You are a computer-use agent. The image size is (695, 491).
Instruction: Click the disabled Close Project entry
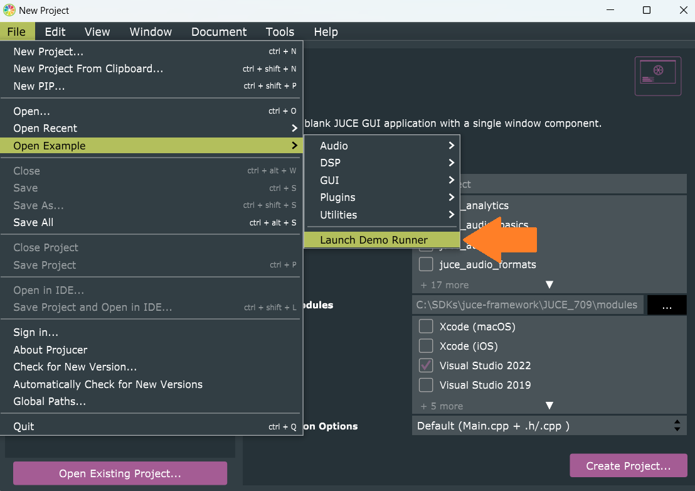pos(151,247)
